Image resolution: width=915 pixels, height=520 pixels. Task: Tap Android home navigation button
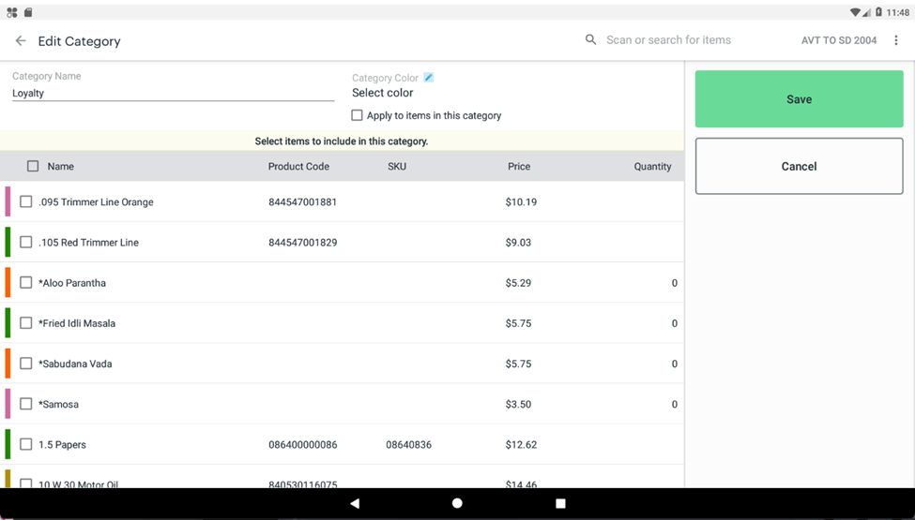click(458, 503)
